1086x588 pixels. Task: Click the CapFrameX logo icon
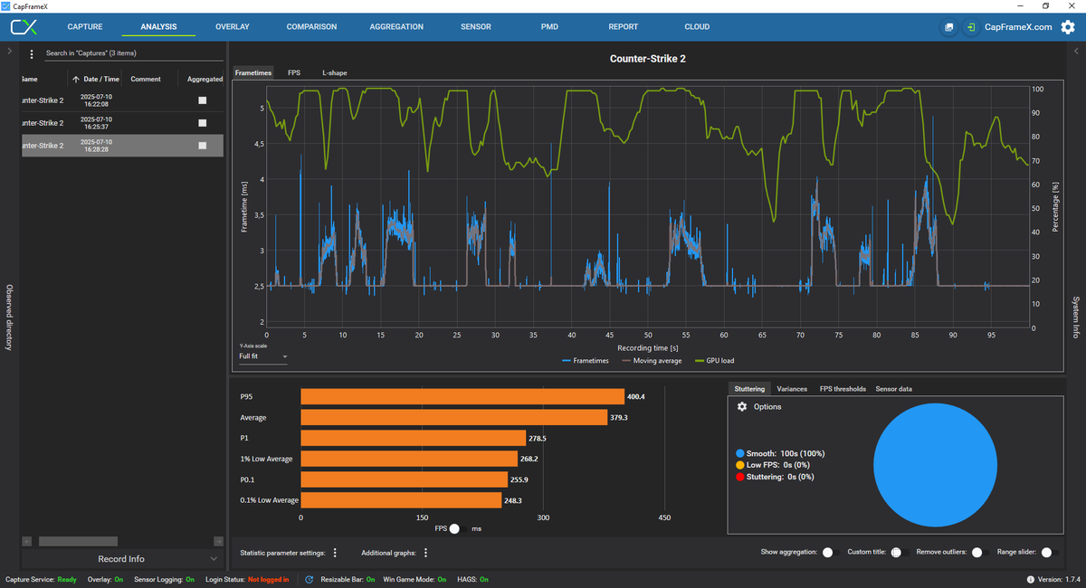tap(24, 27)
